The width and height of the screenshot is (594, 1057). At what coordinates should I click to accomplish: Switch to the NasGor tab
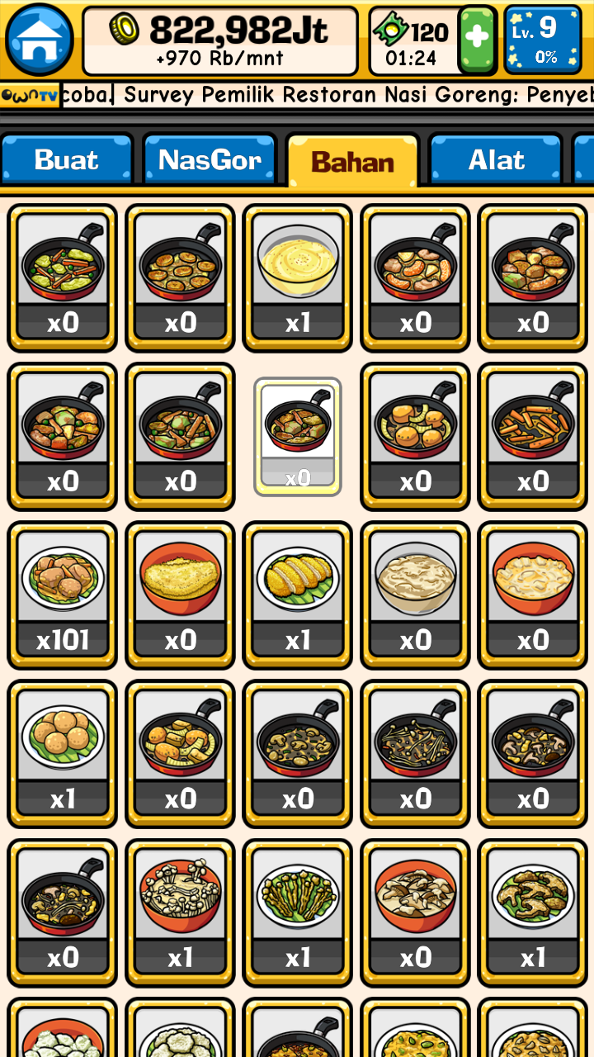point(210,159)
